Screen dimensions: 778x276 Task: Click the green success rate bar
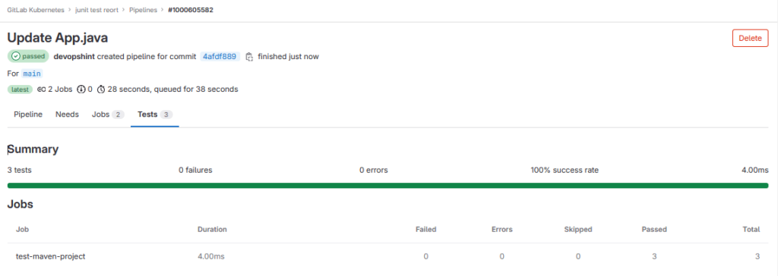click(388, 185)
